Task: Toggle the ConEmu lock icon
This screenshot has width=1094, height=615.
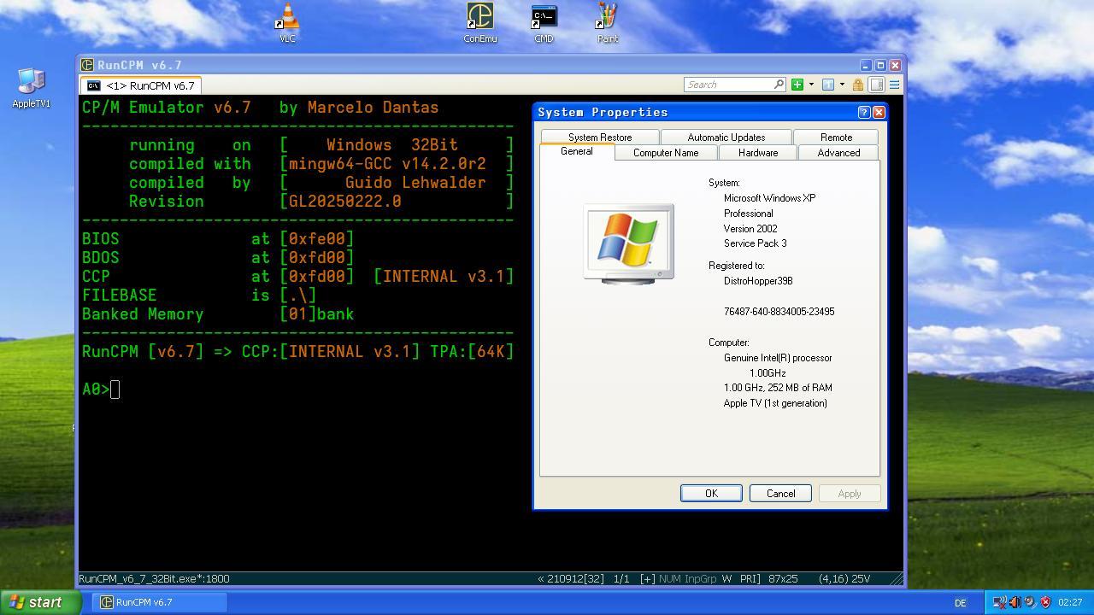Action: pyautogui.click(x=857, y=85)
